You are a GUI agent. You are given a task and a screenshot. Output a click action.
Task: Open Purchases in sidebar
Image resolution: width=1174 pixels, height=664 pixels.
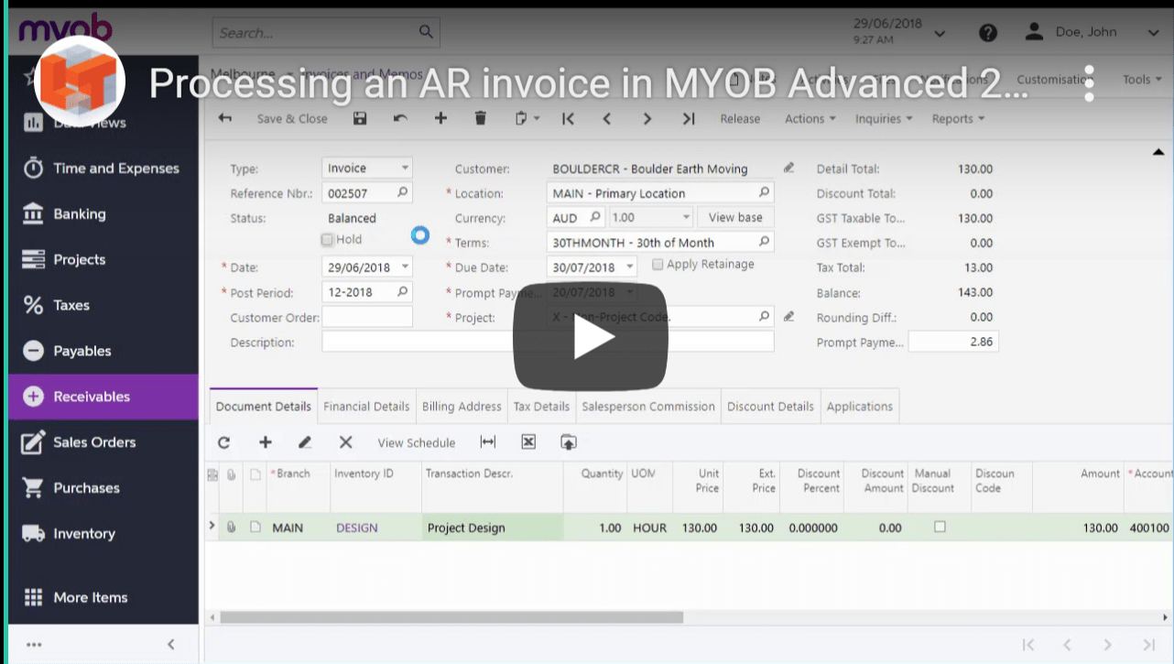[103, 488]
